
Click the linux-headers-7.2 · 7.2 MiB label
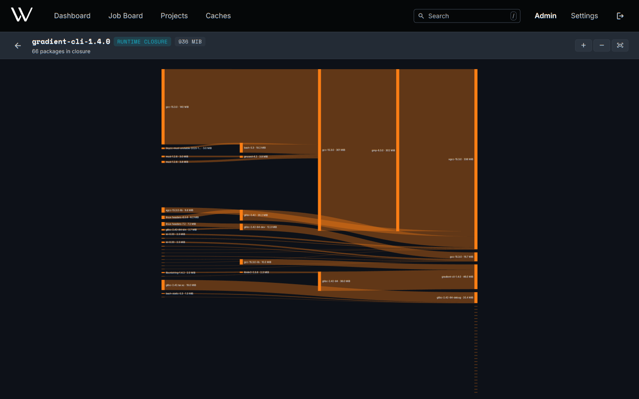181,224
